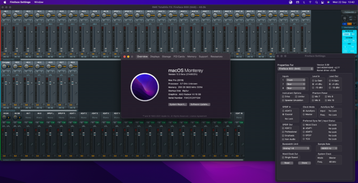Click the macOS Monterey logo image

pyautogui.click(x=145, y=86)
